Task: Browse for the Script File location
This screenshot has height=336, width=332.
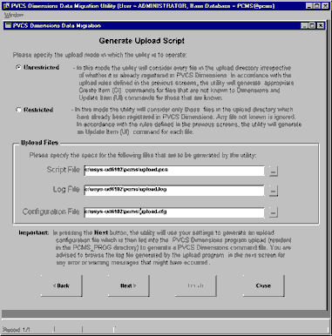Action: (x=273, y=171)
